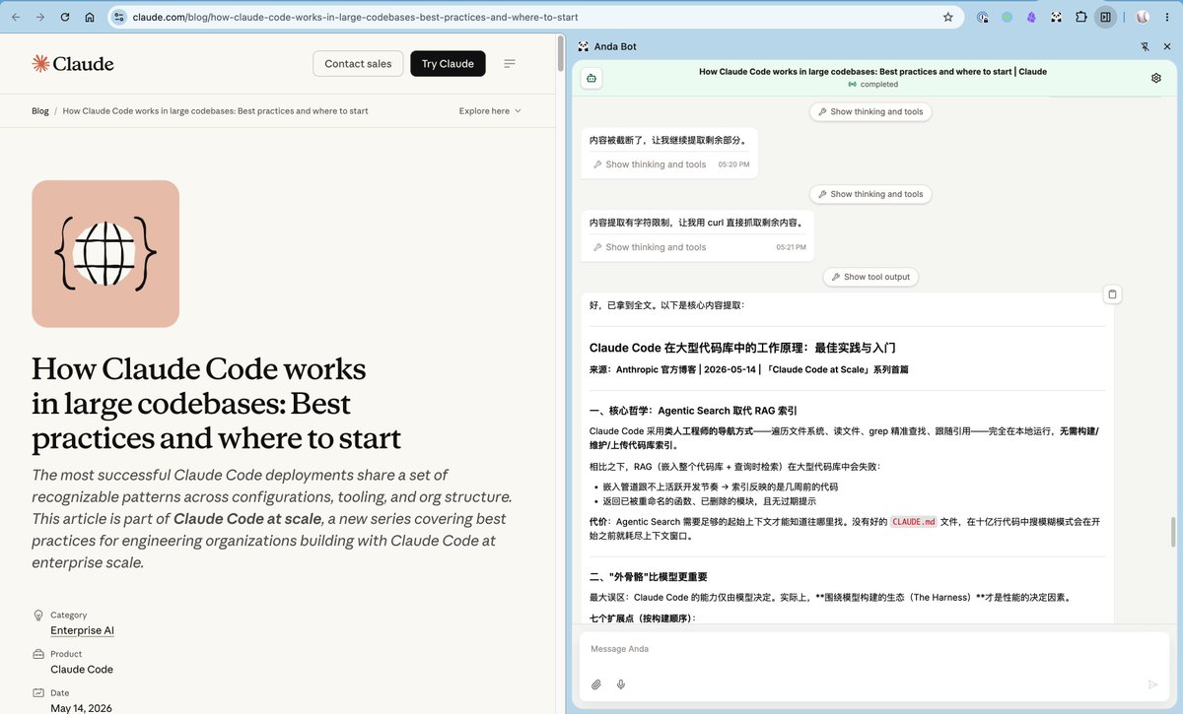Go back using the browser back arrow
Viewport: 1183px width, 714px height.
(16, 17)
